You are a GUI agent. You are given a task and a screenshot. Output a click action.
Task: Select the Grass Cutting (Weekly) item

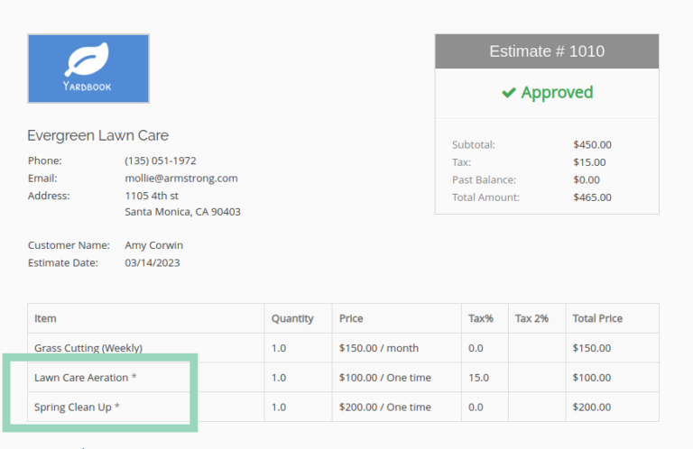(x=88, y=348)
